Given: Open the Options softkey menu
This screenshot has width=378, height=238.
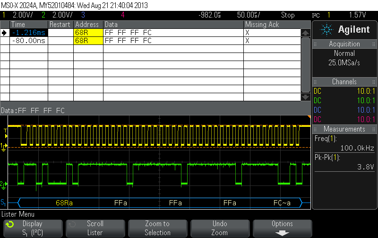Looking at the screenshot, I should click(282, 228).
